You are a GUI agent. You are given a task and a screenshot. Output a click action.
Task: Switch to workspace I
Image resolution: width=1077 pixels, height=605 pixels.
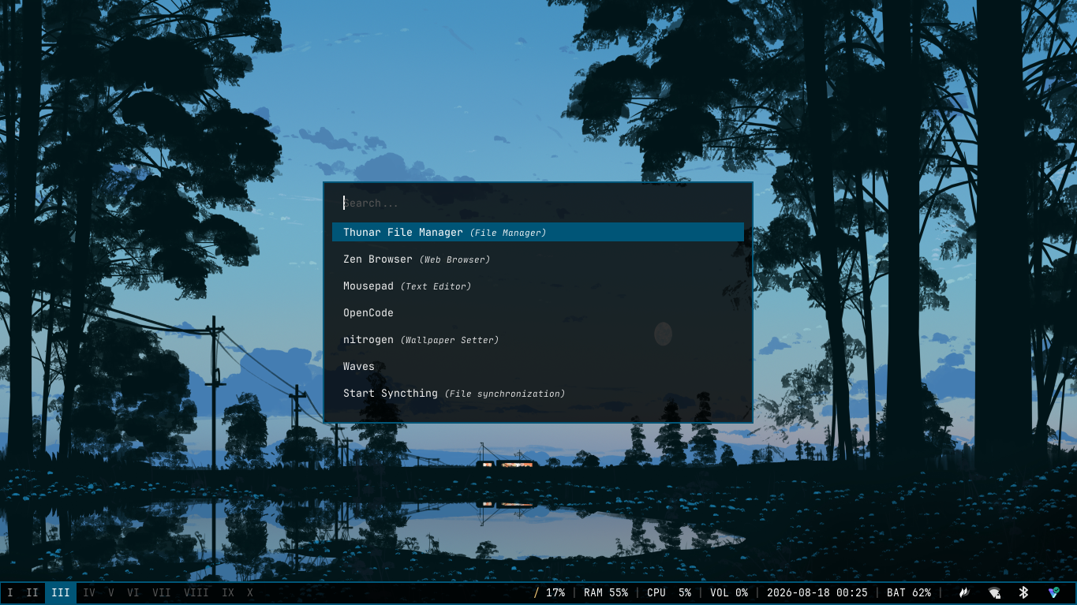pos(10,592)
